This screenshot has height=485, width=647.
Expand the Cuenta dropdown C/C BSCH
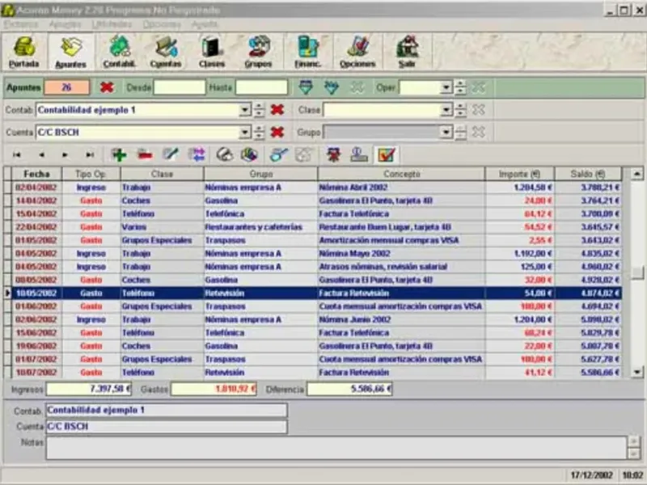coord(245,133)
